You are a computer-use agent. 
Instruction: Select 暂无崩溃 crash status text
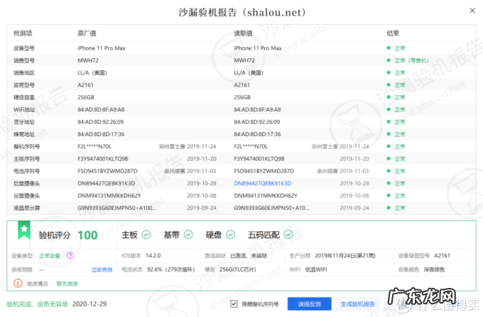(67, 284)
